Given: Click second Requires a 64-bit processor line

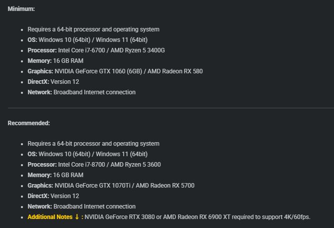Looking at the screenshot, I should (93, 144).
